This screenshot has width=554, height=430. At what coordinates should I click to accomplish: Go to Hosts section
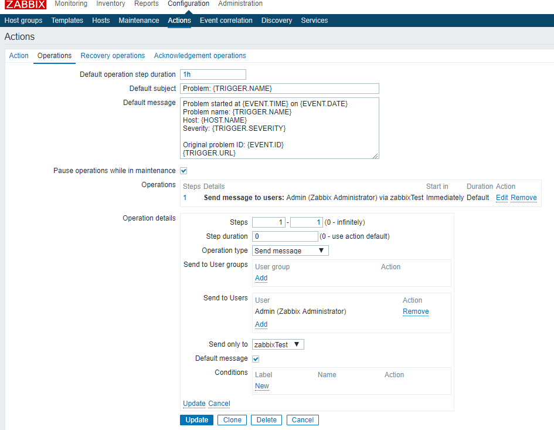(x=101, y=21)
